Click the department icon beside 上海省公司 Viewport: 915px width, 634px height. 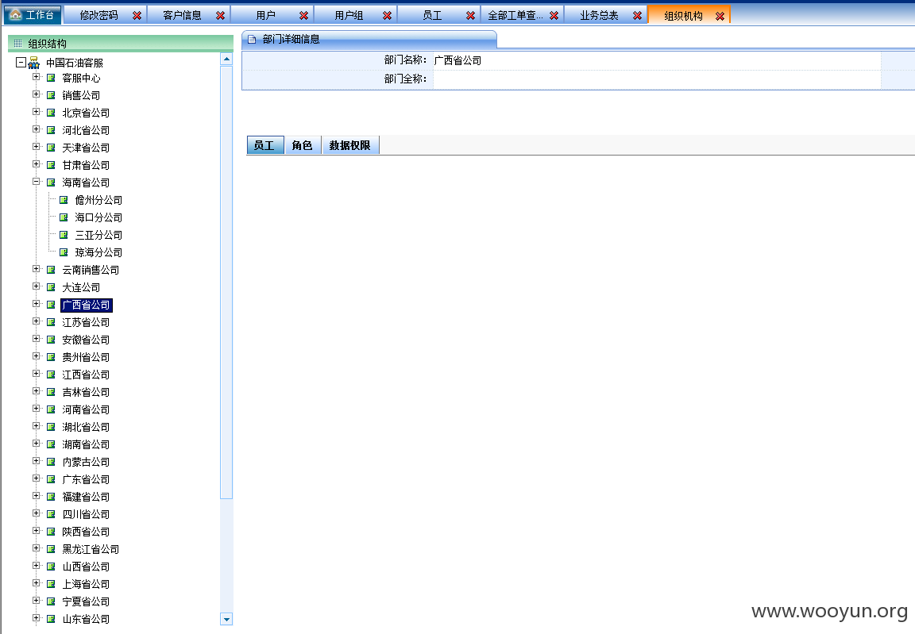(51, 584)
